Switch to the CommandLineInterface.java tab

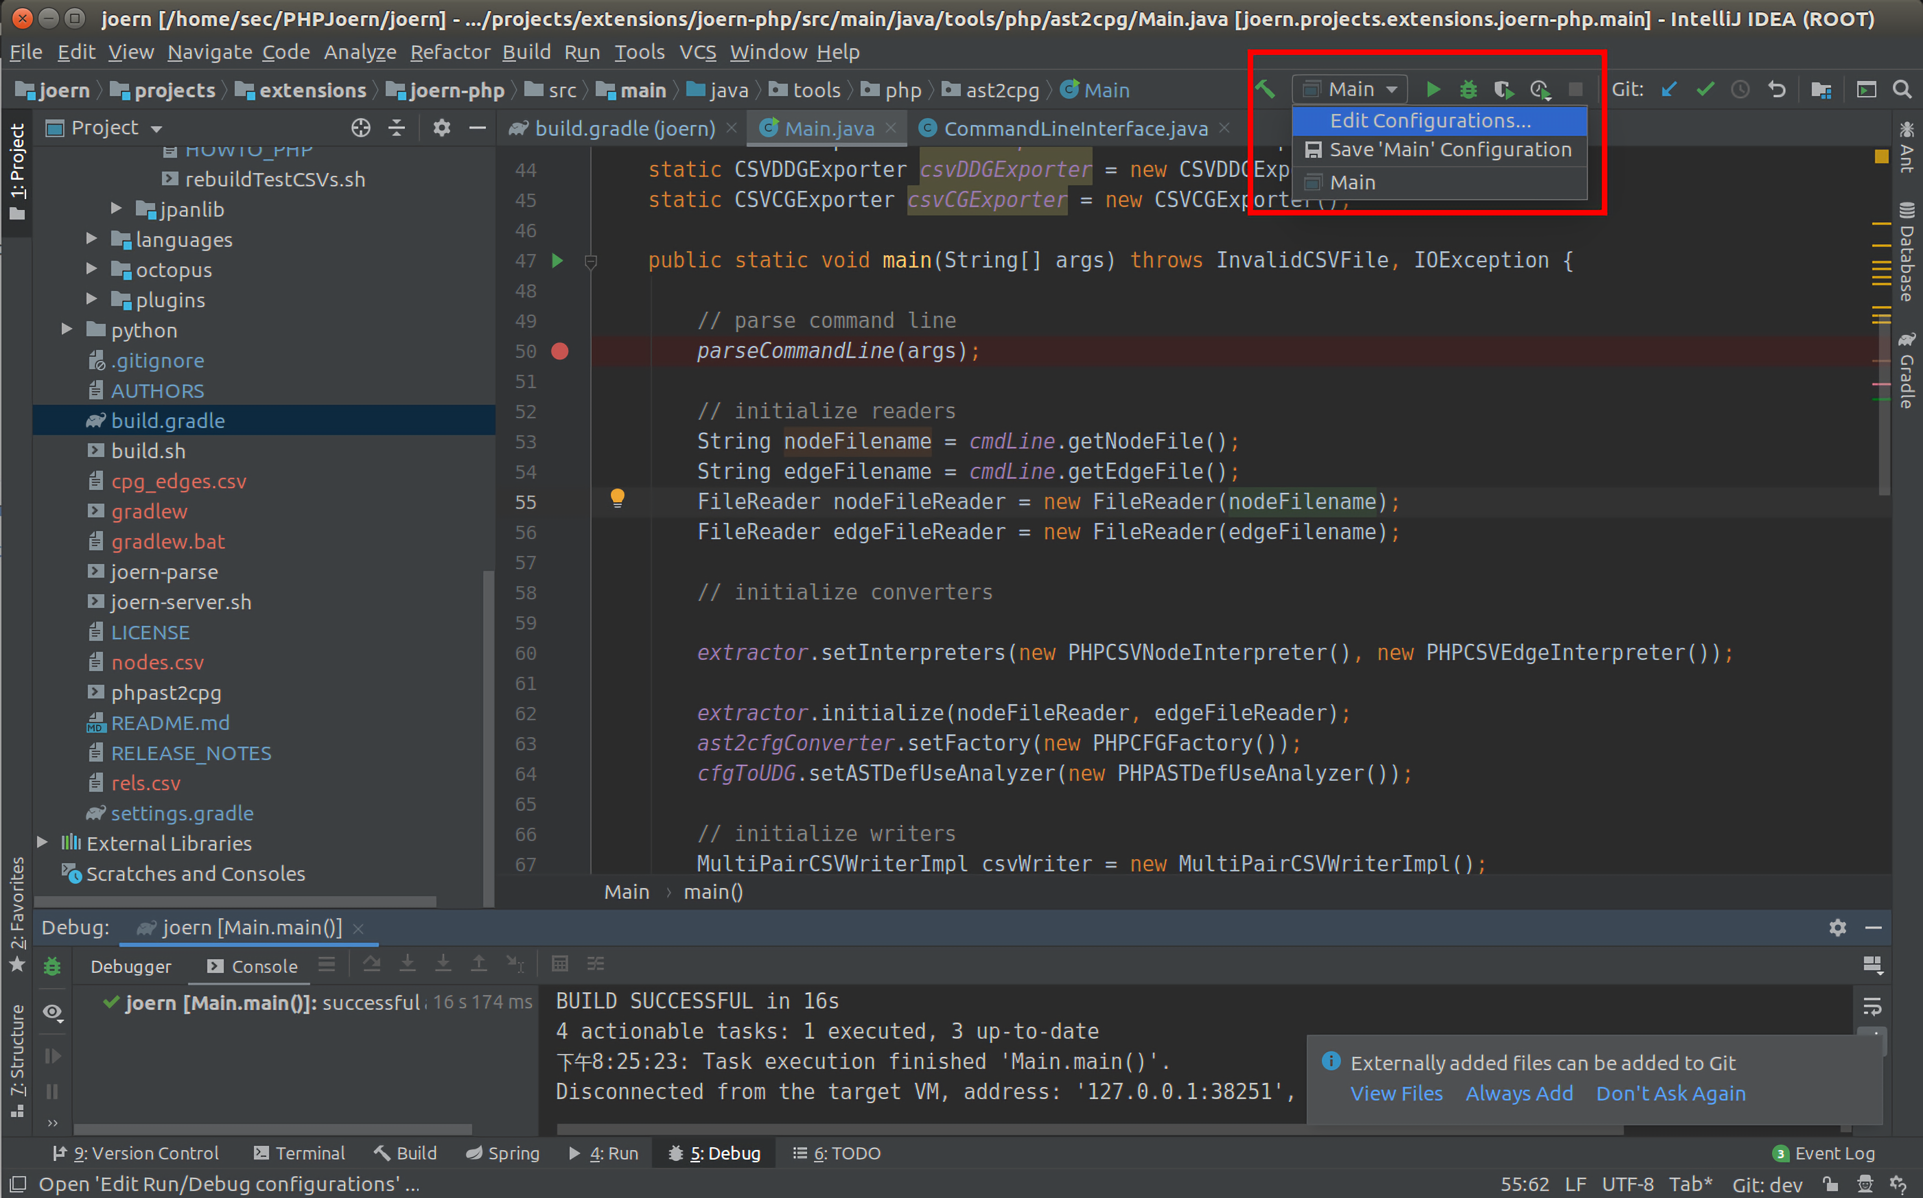pyautogui.click(x=1075, y=128)
